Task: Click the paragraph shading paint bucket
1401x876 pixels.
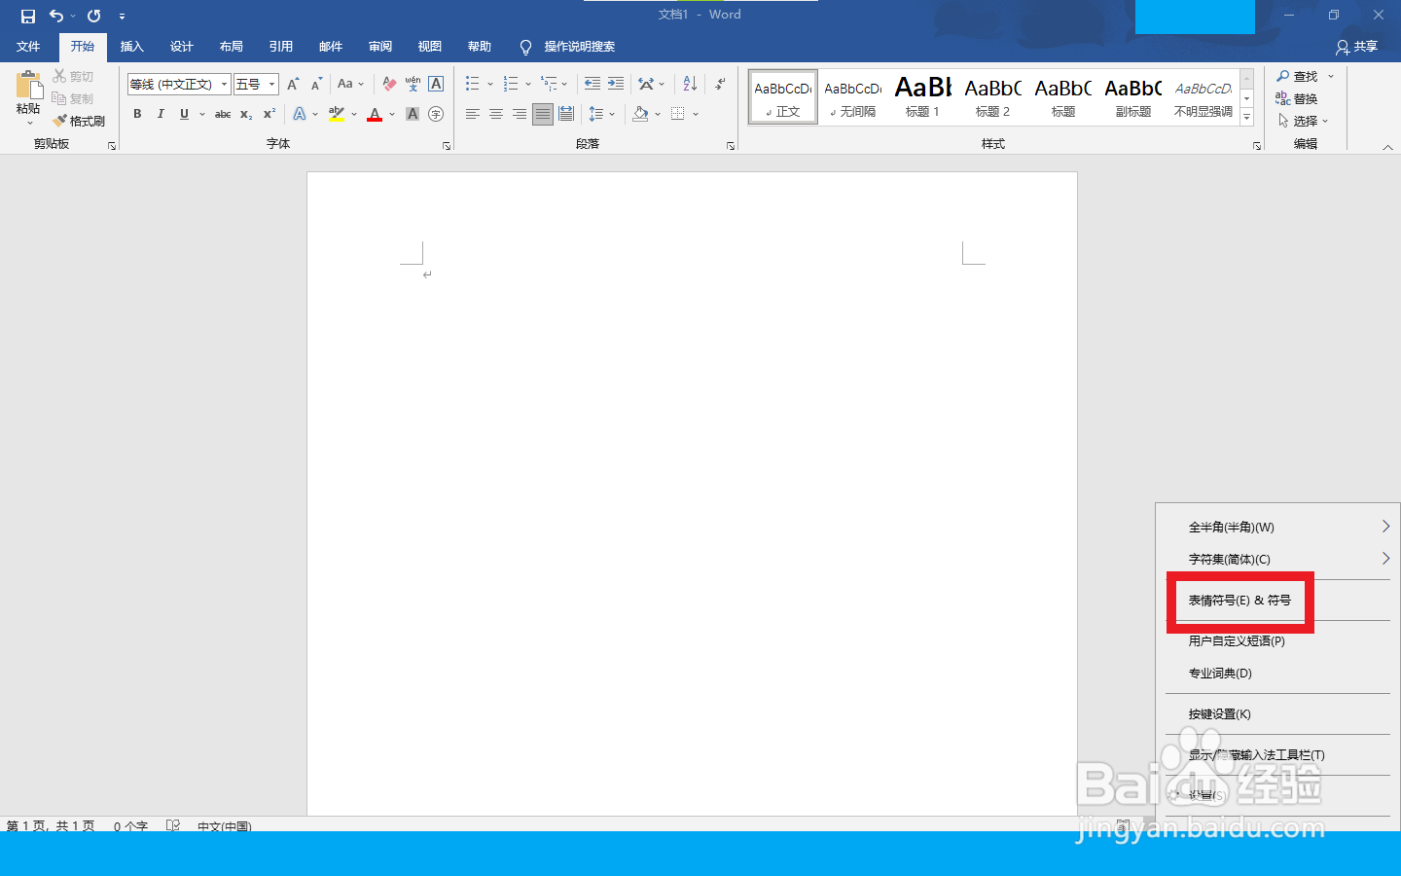Action: tap(640, 114)
